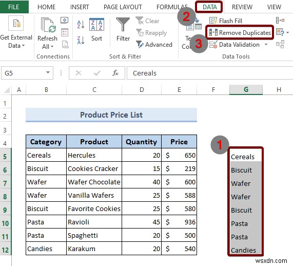293x266 pixels.
Task: Select the Product Price List title cell
Action: click(x=111, y=115)
